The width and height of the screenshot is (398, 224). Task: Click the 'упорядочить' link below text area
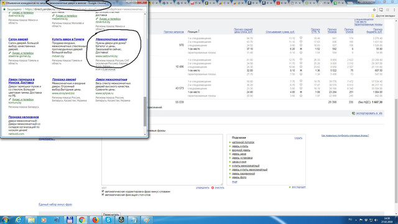[x=202, y=188]
